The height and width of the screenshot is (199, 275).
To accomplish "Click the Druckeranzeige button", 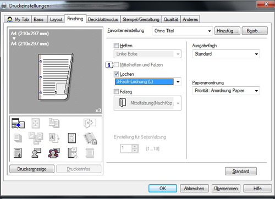I will tap(32, 169).
